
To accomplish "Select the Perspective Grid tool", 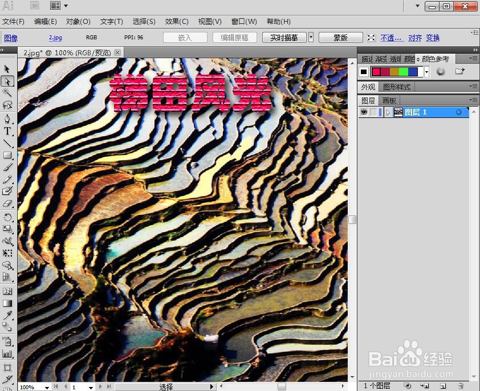I will [x=7, y=278].
